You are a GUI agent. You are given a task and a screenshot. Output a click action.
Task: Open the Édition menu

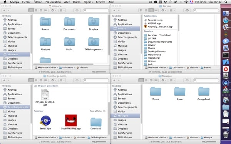[38, 2]
